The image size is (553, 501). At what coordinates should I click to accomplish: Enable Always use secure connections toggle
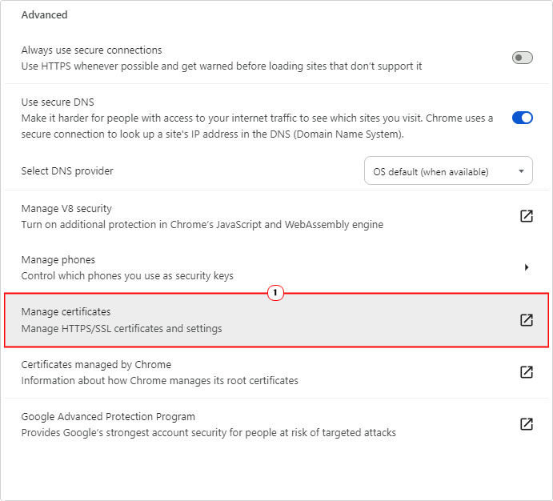coord(523,58)
